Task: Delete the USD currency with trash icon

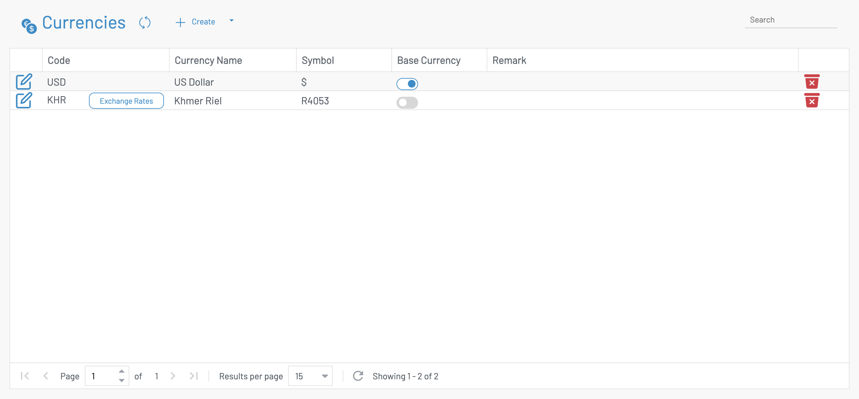Action: (811, 82)
